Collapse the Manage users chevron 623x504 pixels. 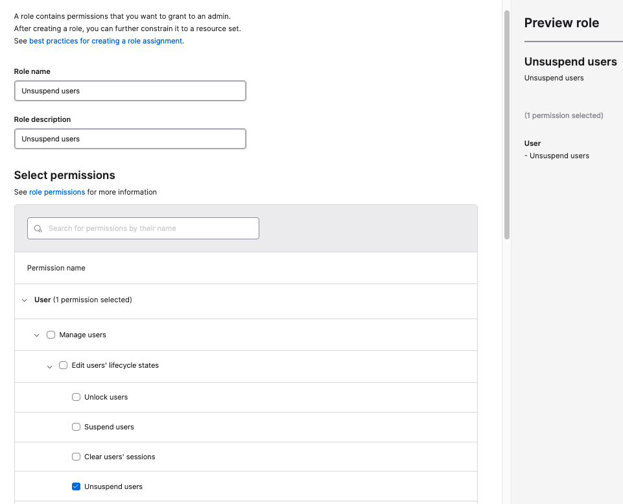37,335
